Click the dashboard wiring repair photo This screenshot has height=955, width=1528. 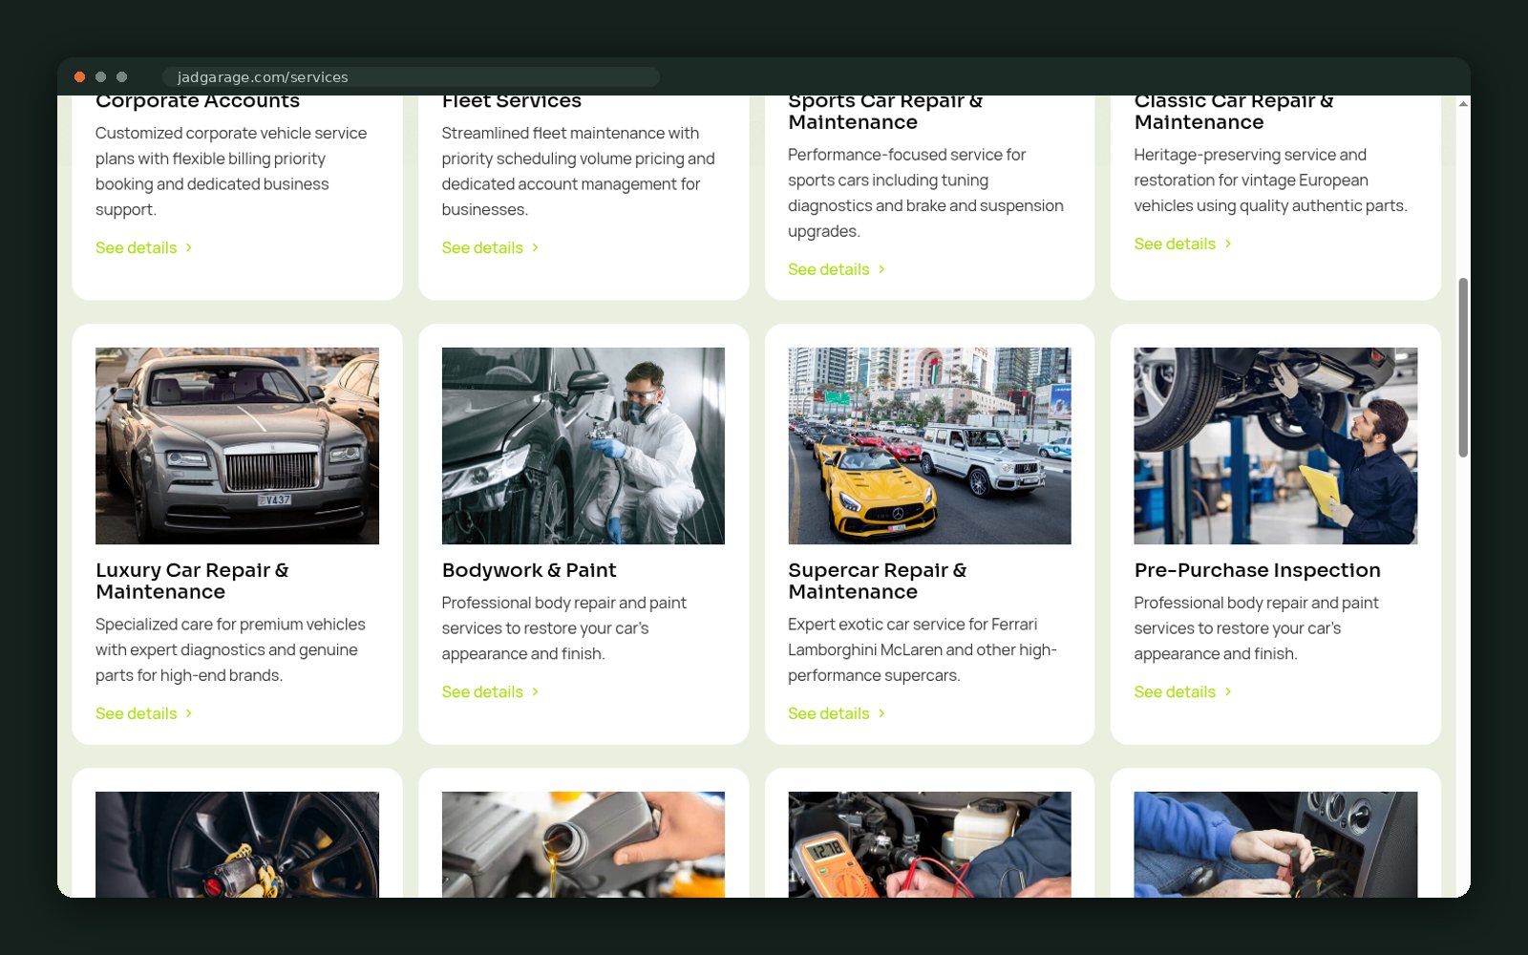(x=1276, y=844)
